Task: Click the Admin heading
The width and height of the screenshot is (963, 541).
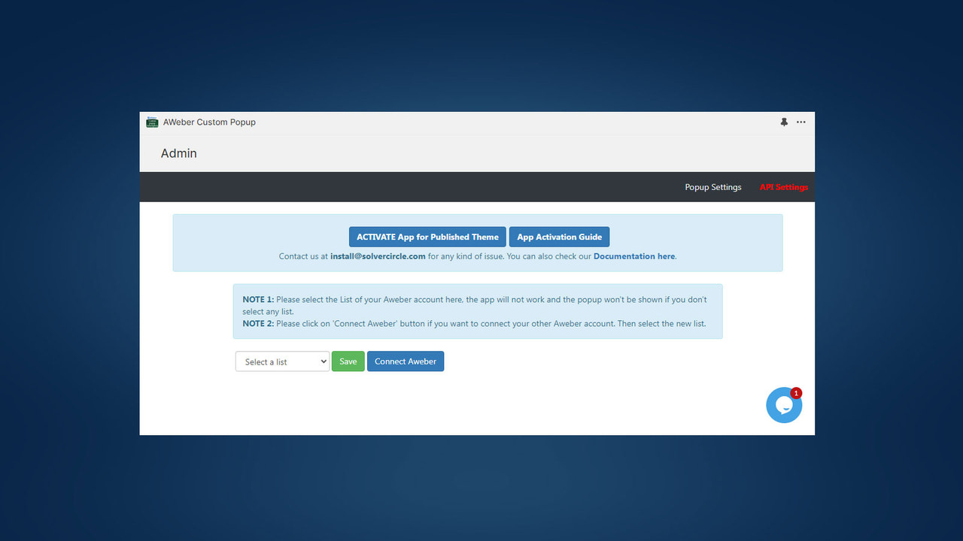Action: point(178,153)
